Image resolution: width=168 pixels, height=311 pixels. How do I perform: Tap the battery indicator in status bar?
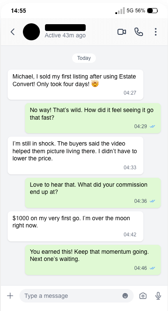point(152,11)
